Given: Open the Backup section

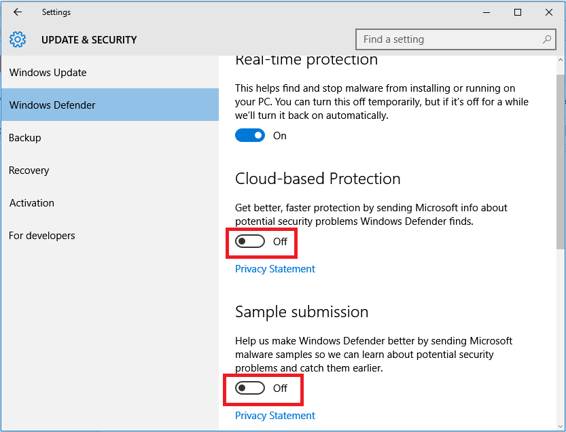Looking at the screenshot, I should (110, 137).
